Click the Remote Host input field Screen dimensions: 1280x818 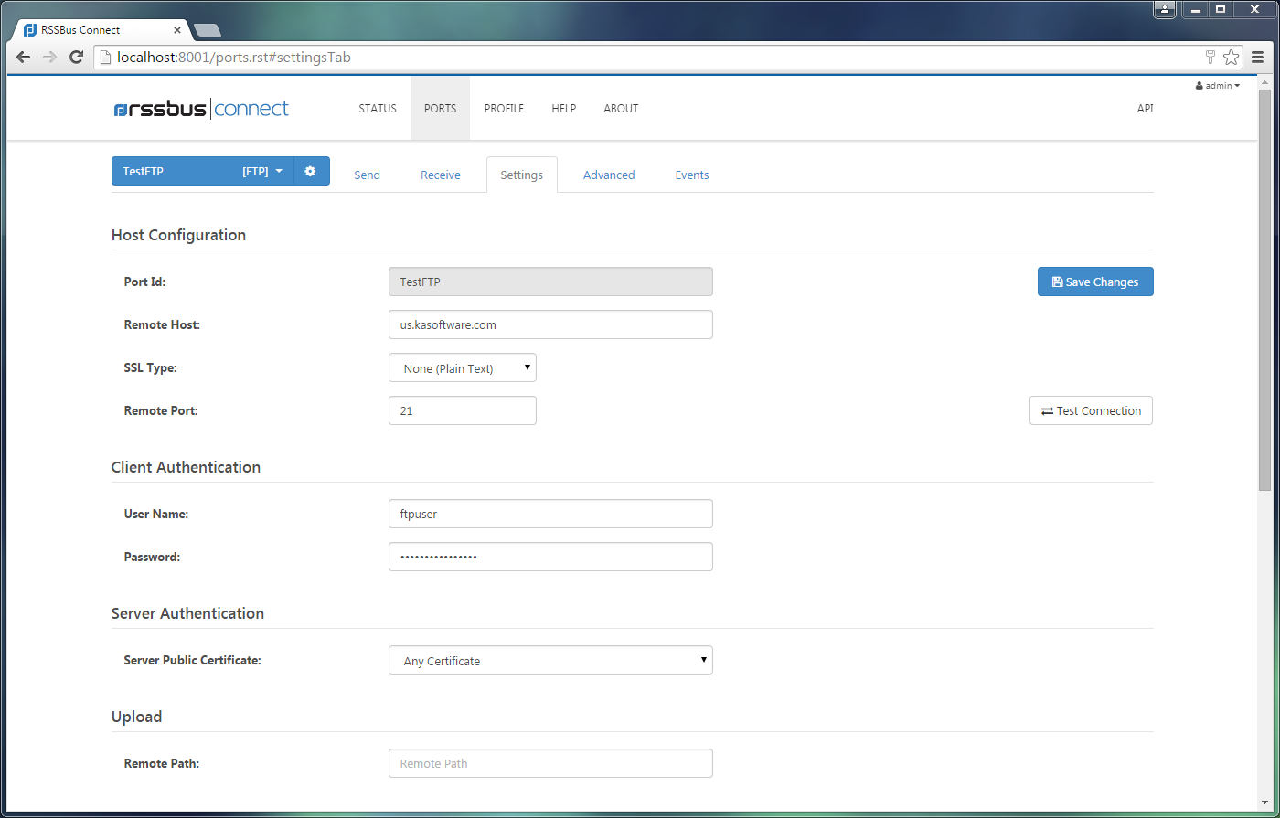(550, 324)
